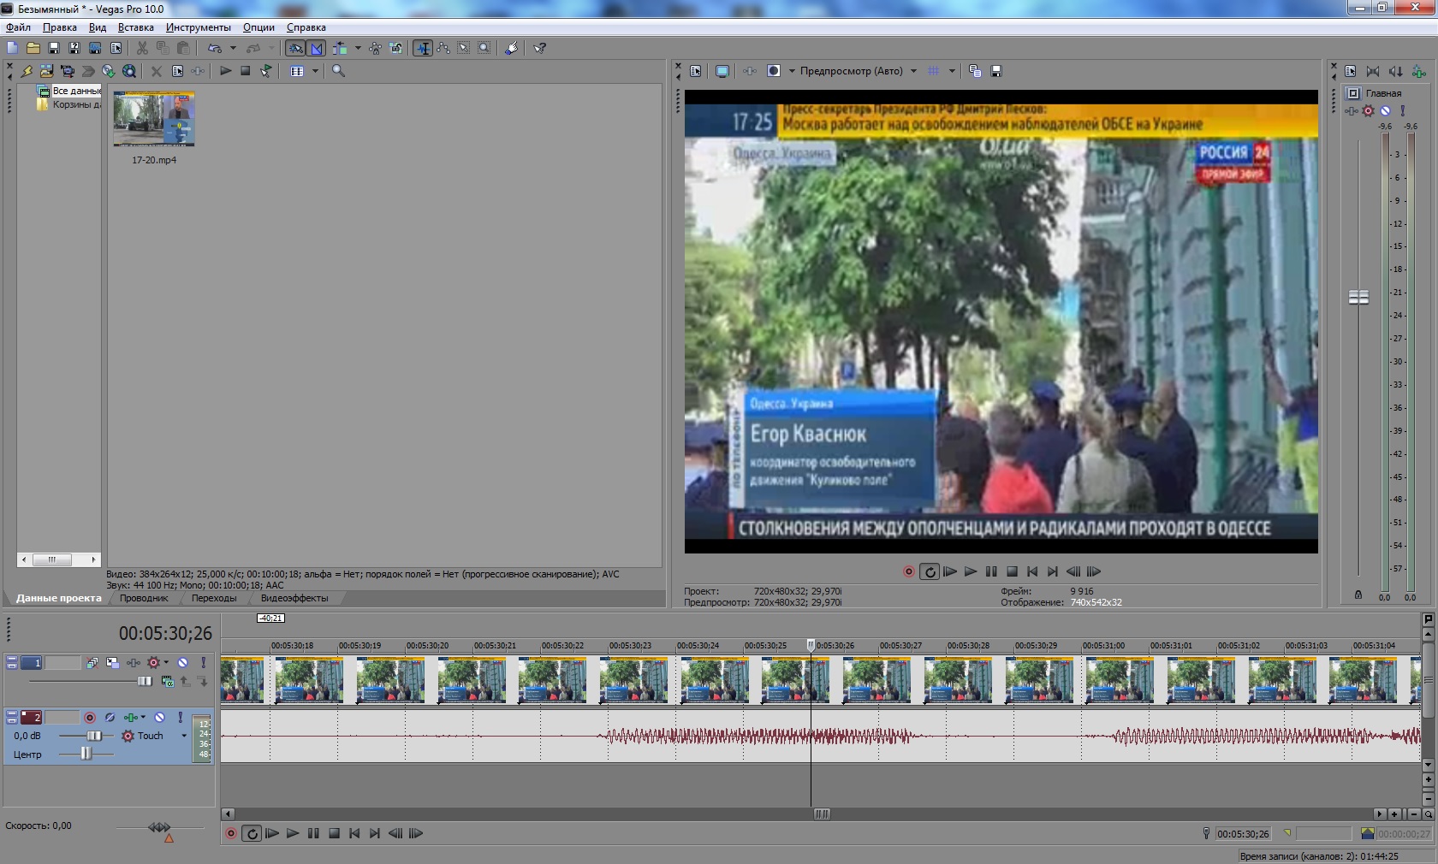Click the Search magnifier in project media
Image resolution: width=1438 pixels, height=864 pixels.
pos(338,71)
